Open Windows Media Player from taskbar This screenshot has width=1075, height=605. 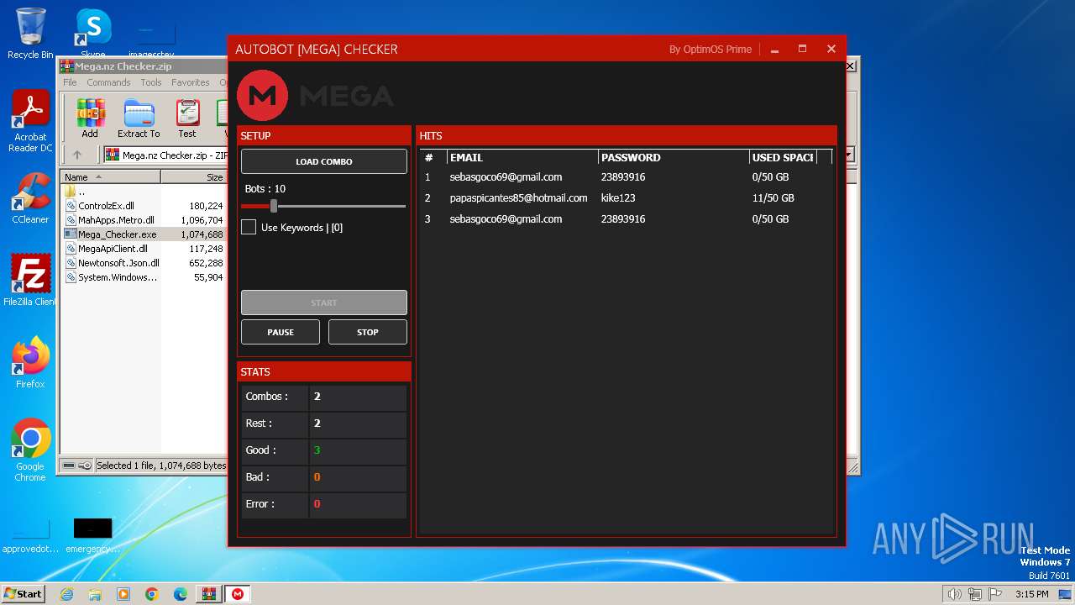click(123, 594)
